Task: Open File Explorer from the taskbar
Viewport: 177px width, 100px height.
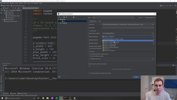Action: coord(48,98)
